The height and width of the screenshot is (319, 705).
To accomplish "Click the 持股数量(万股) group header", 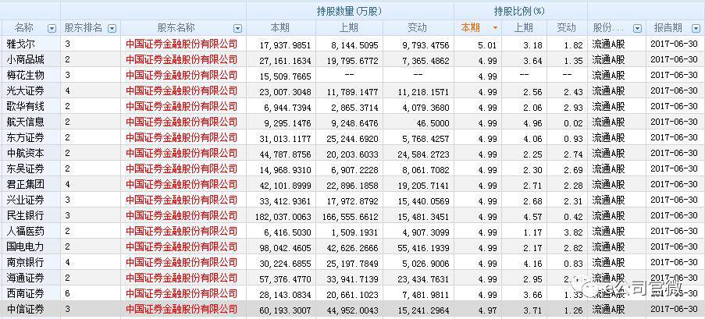I will (x=349, y=11).
